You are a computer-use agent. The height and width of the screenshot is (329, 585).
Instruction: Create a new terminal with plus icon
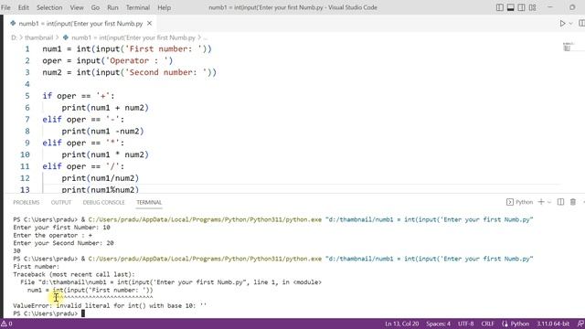541,202
